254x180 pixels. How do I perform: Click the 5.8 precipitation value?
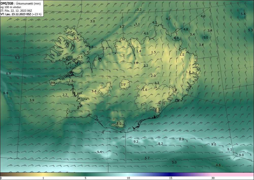tap(243, 14)
